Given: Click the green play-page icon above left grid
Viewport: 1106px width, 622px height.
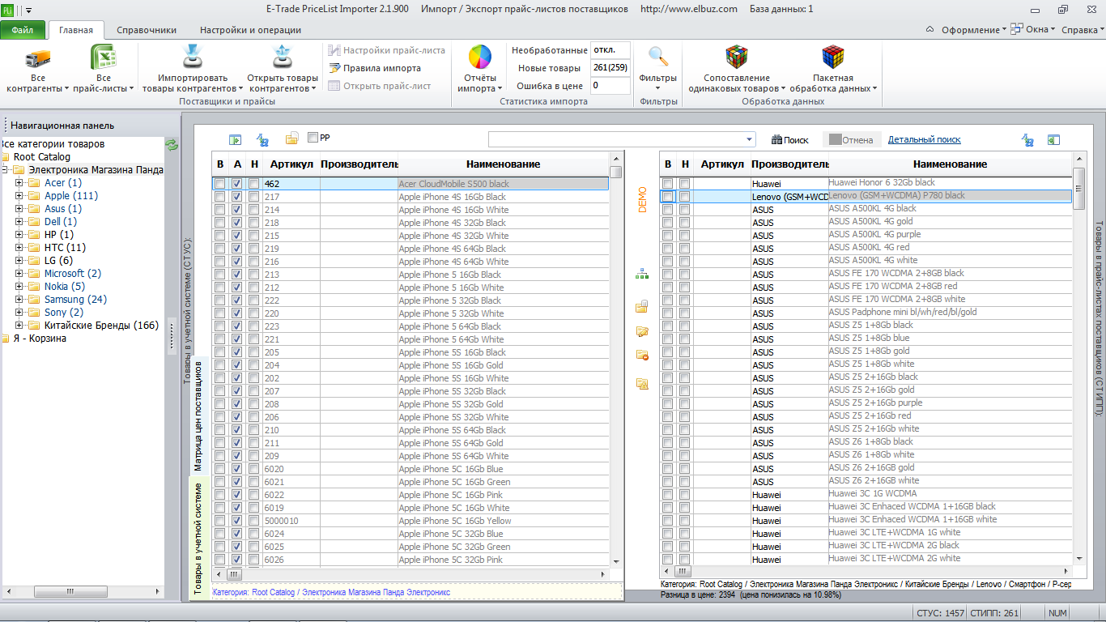Looking at the screenshot, I should click(x=236, y=139).
